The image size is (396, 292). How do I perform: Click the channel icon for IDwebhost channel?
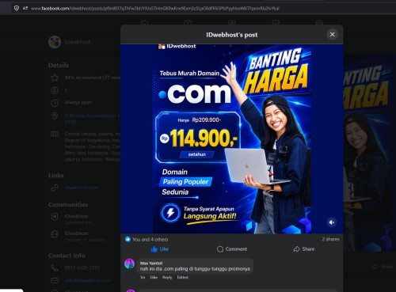55,234
